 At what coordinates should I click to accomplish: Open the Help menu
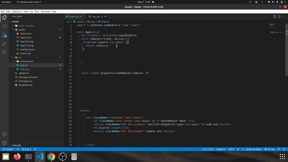54,11
